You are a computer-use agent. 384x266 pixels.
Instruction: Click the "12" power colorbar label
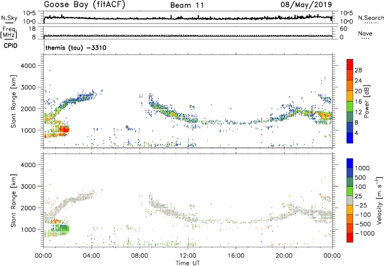[358, 112]
